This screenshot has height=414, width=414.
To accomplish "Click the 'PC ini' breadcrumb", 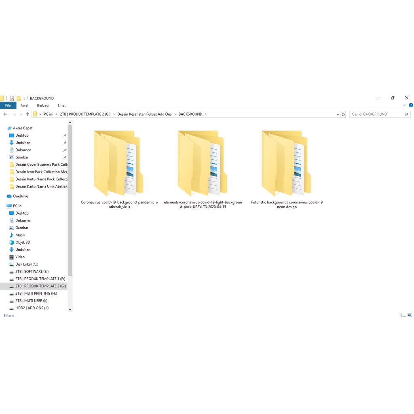I will (x=48, y=114).
